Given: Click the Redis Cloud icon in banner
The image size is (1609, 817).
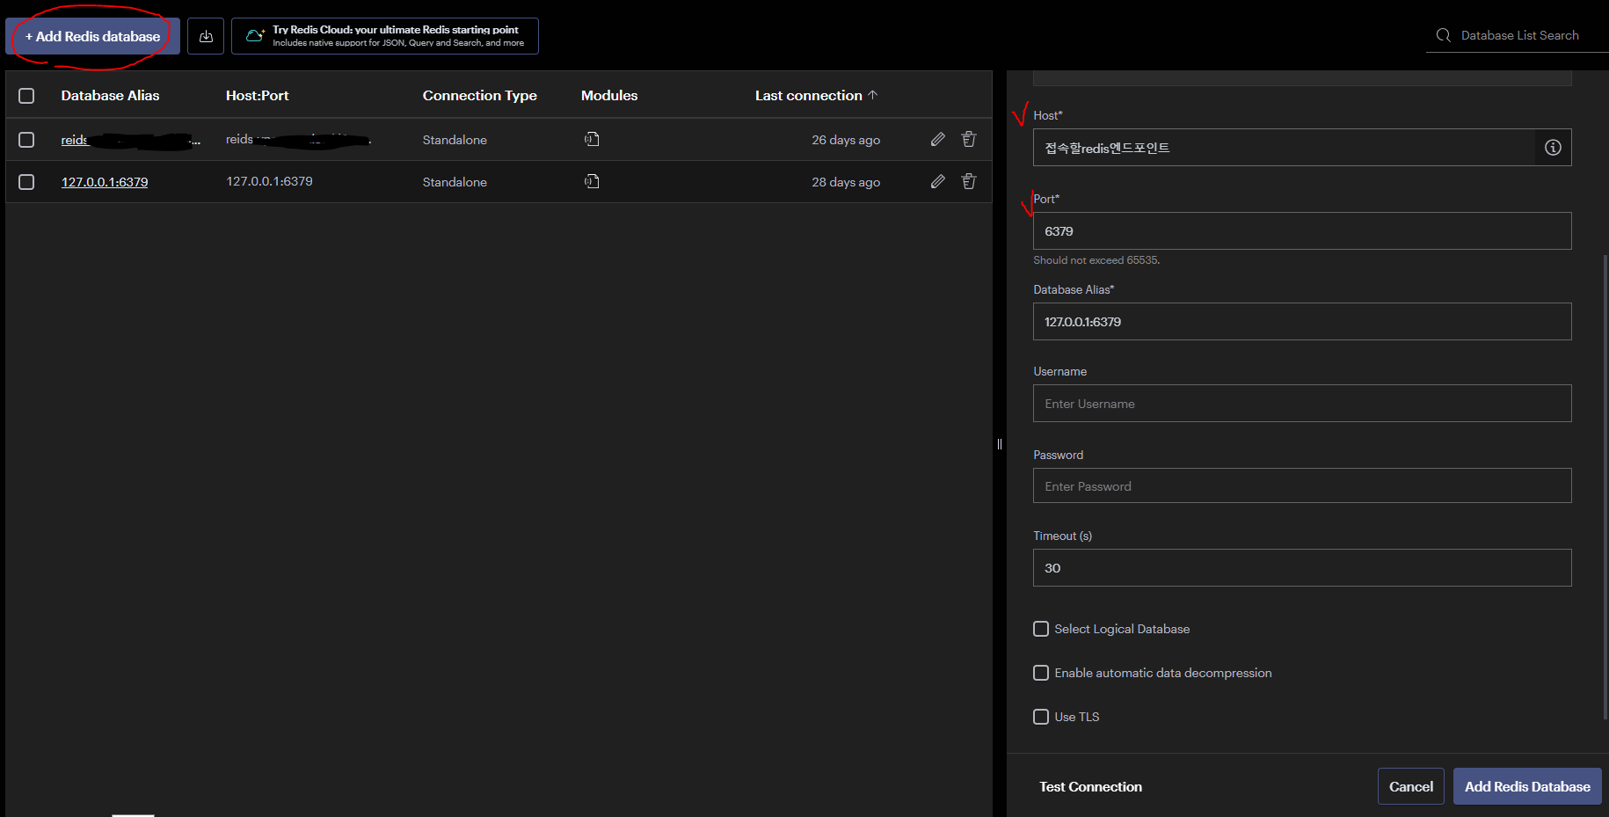Looking at the screenshot, I should 255,36.
